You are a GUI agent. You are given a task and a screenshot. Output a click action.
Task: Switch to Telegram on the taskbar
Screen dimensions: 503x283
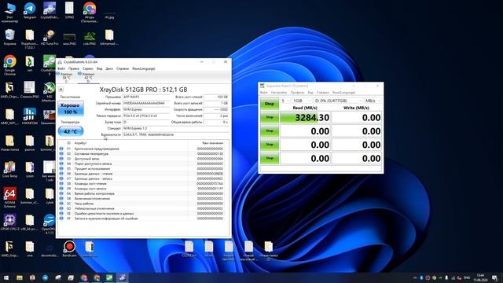(x=46, y=277)
